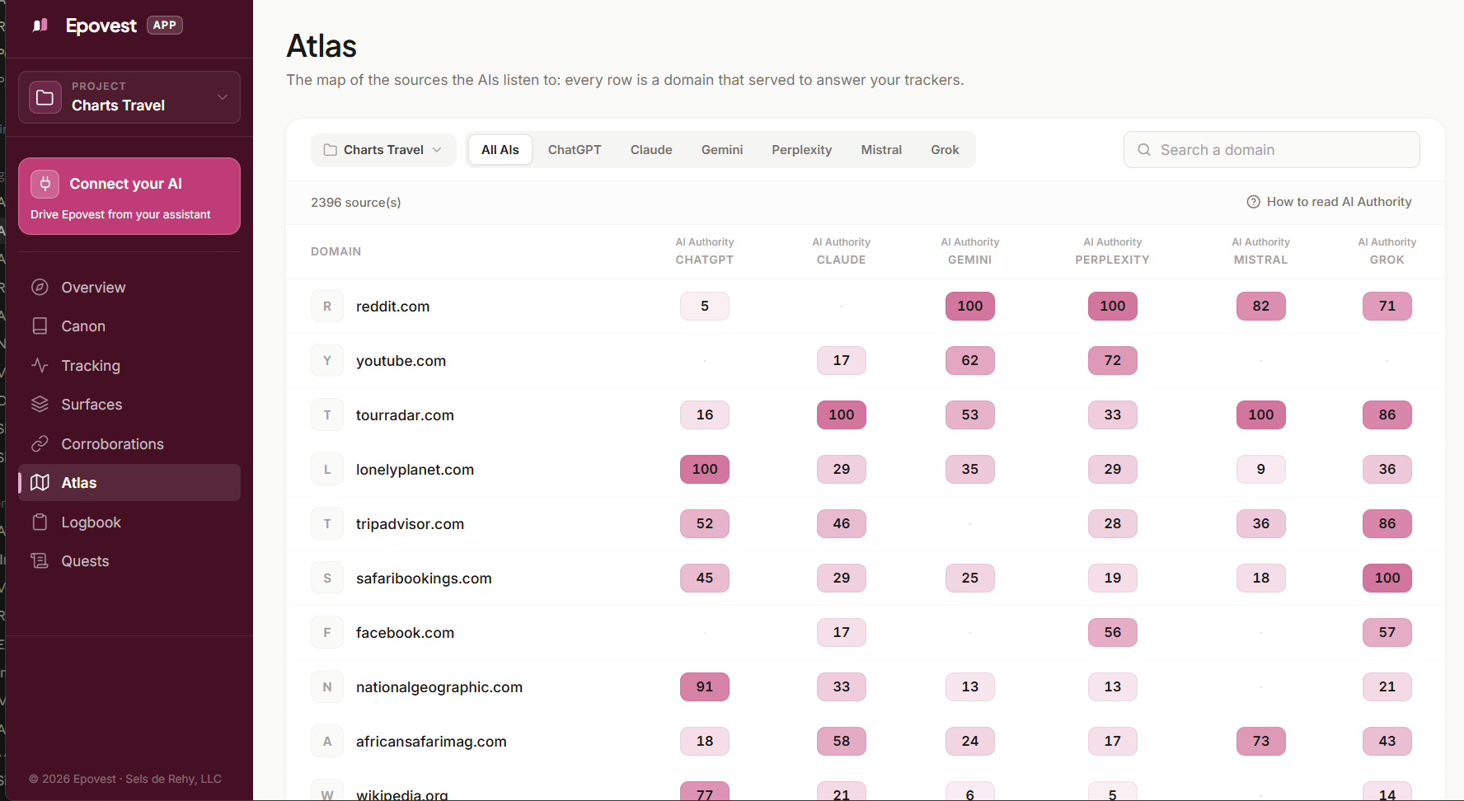Click the DOMAIN column header
Viewport: 1464px width, 801px height.
(x=336, y=251)
